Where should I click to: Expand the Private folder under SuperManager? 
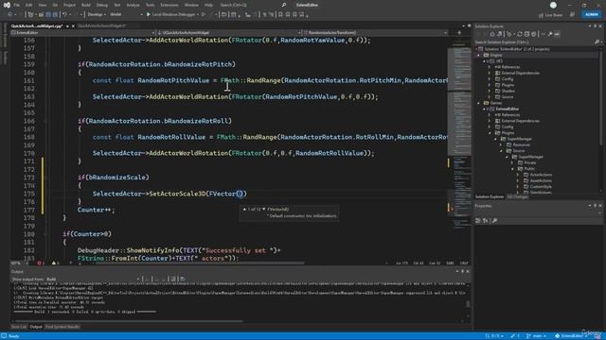coord(512,162)
